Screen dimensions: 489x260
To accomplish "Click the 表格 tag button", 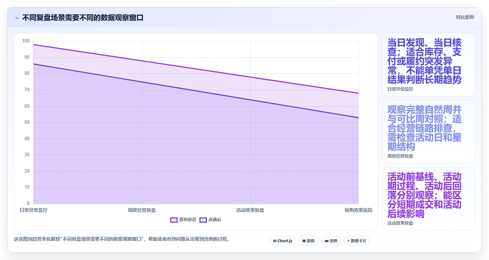I will pyautogui.click(x=308, y=241).
